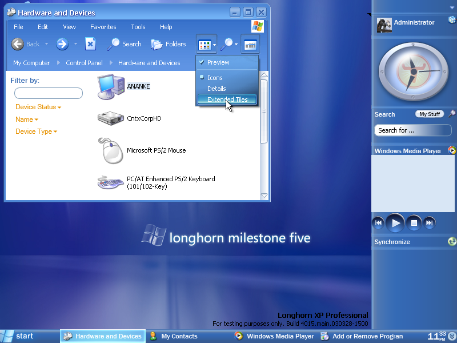Viewport: 457px width, 343px height.
Task: Open Search from the toolbar
Action: 124,44
